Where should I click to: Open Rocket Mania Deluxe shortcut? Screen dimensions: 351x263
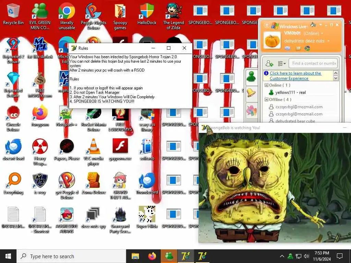[94, 120]
